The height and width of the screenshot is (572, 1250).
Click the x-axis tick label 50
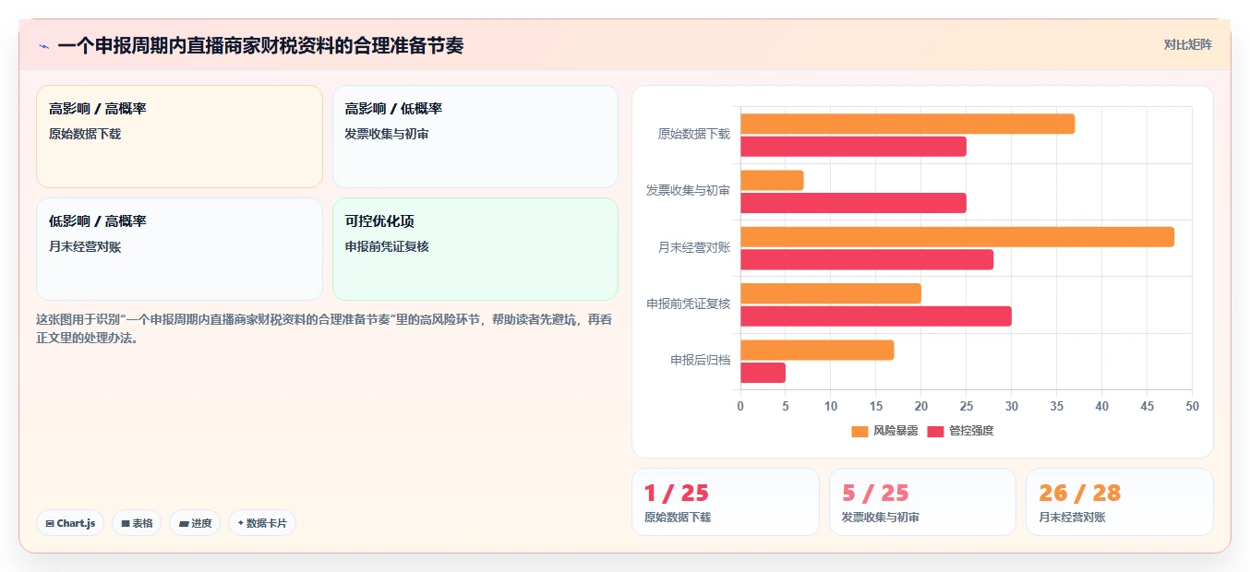point(1192,406)
